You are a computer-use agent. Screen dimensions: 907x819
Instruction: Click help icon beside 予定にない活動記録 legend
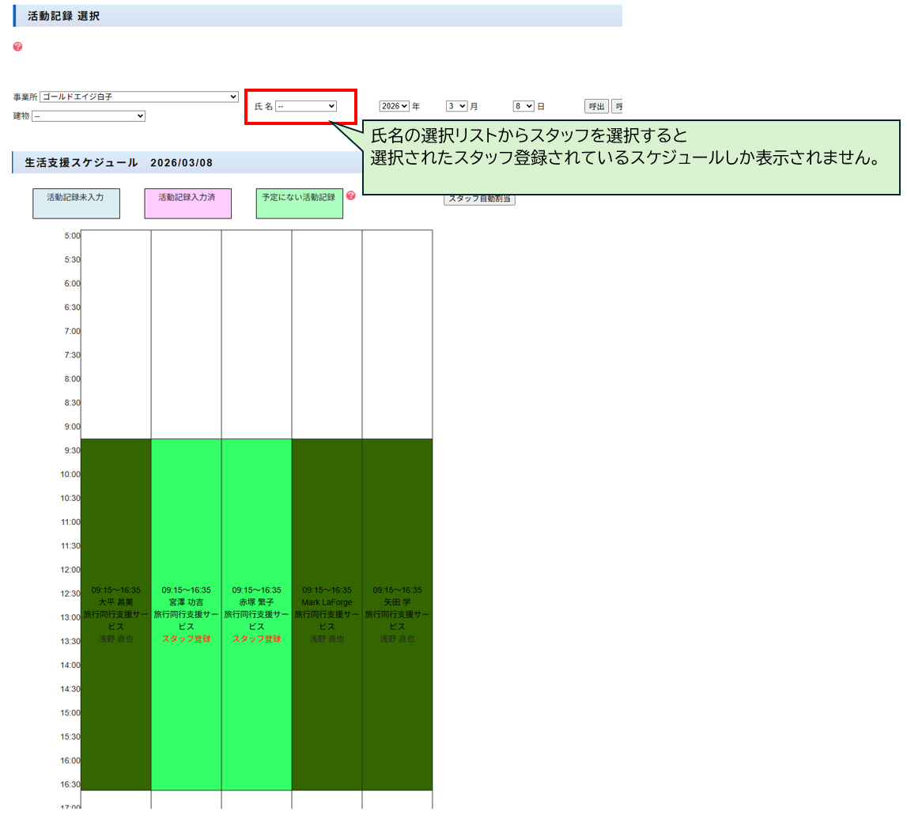point(351,195)
